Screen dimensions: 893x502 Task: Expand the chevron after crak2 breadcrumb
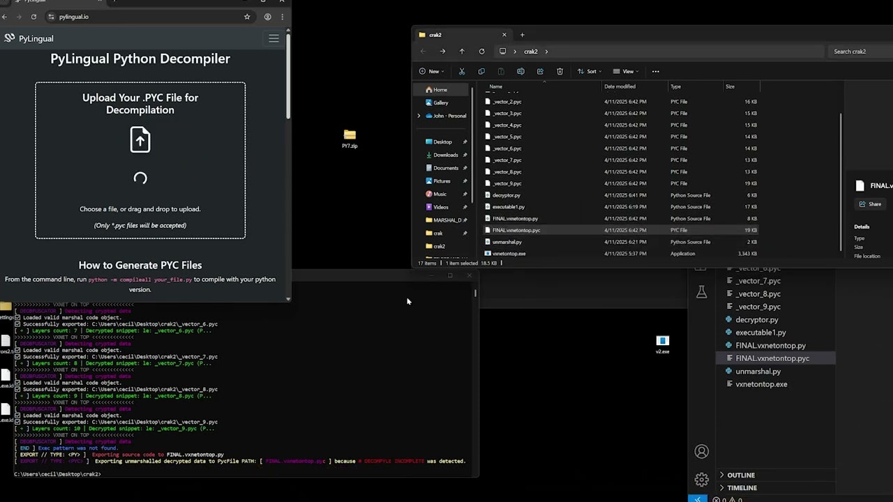click(x=546, y=52)
